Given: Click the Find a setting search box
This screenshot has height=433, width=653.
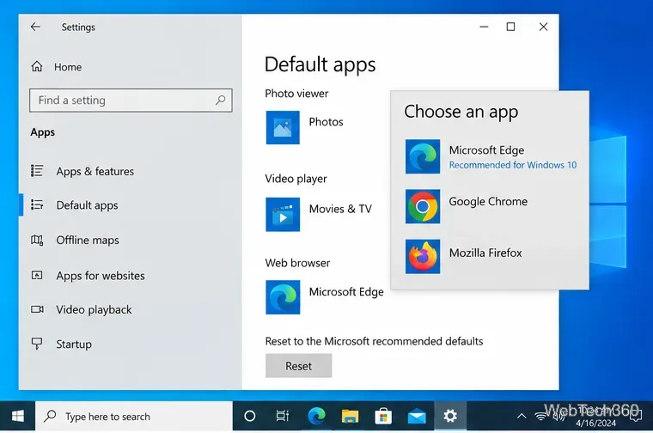Looking at the screenshot, I should point(131,100).
